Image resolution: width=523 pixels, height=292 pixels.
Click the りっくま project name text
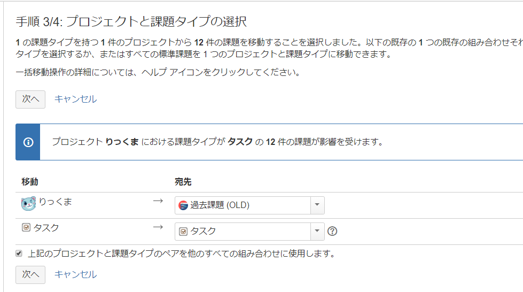coord(56,202)
